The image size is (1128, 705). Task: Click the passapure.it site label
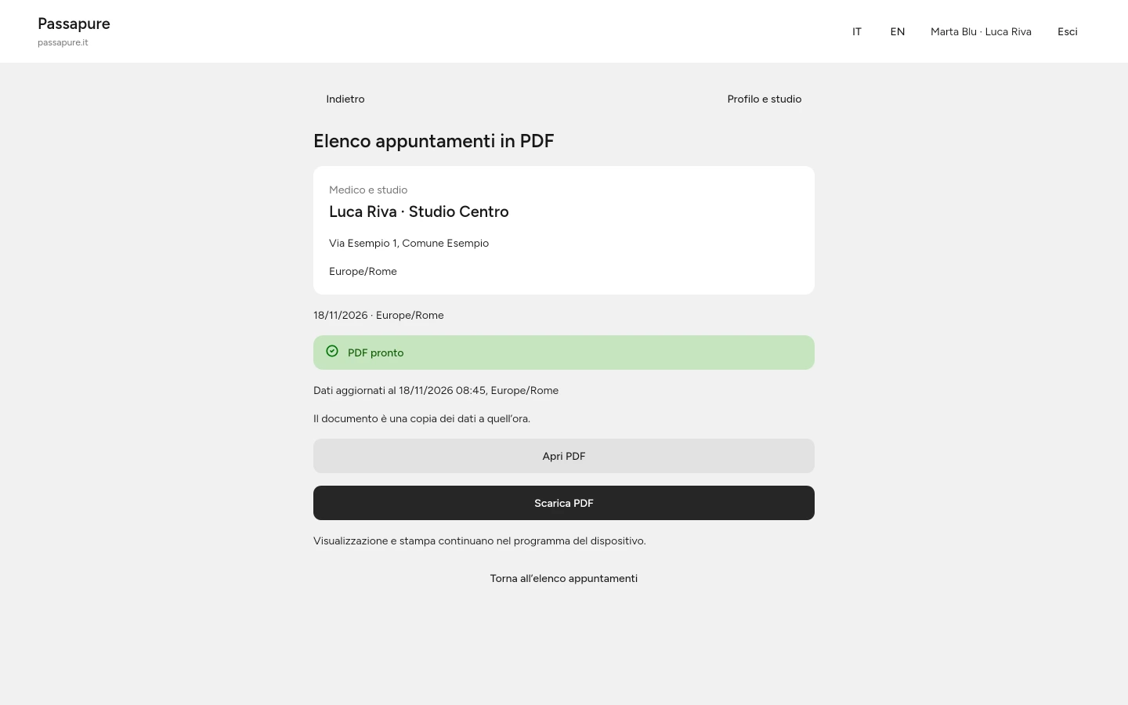pos(63,42)
